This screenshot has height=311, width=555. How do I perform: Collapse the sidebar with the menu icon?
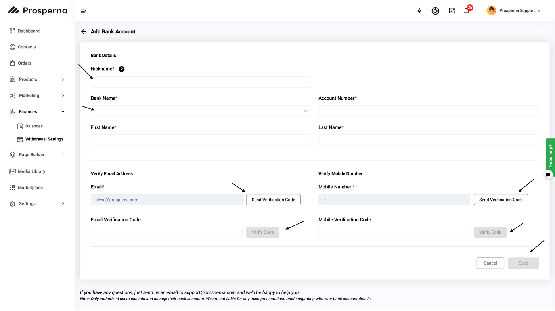[83, 11]
